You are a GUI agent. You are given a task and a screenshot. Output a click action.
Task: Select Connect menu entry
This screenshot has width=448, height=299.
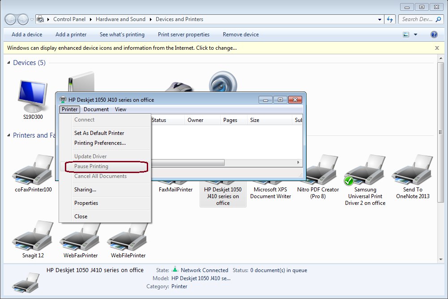pyautogui.click(x=105, y=120)
